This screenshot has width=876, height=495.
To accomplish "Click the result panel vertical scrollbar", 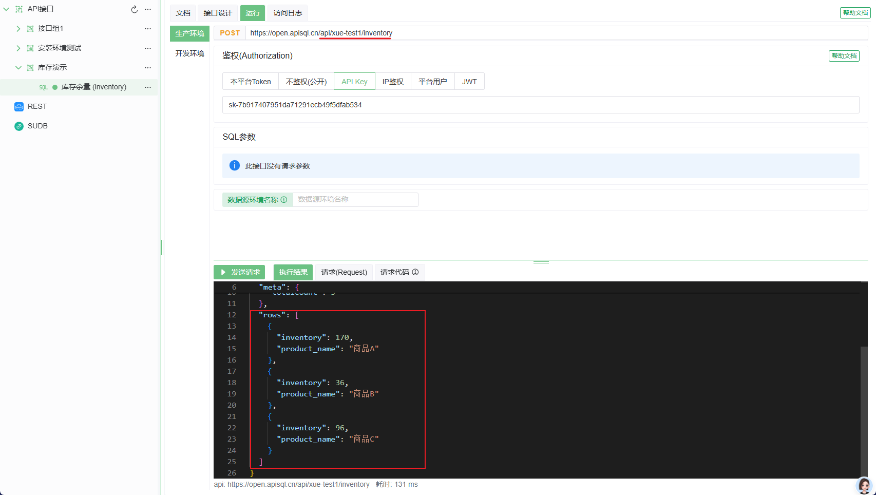I will point(864,411).
